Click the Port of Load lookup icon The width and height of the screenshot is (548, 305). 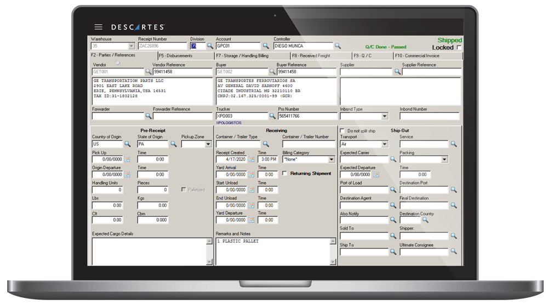click(x=393, y=190)
